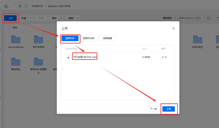Click the main toolbar 上传 button
Screen dimensions: 219x128
click(x=10, y=18)
